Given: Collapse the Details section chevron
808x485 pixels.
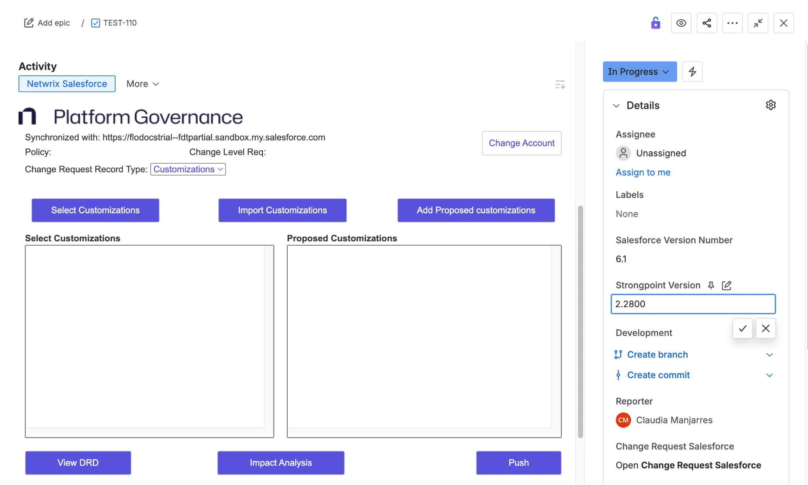Looking at the screenshot, I should point(616,105).
